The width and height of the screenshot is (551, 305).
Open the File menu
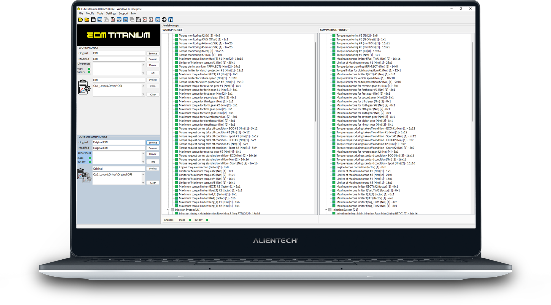point(81,13)
